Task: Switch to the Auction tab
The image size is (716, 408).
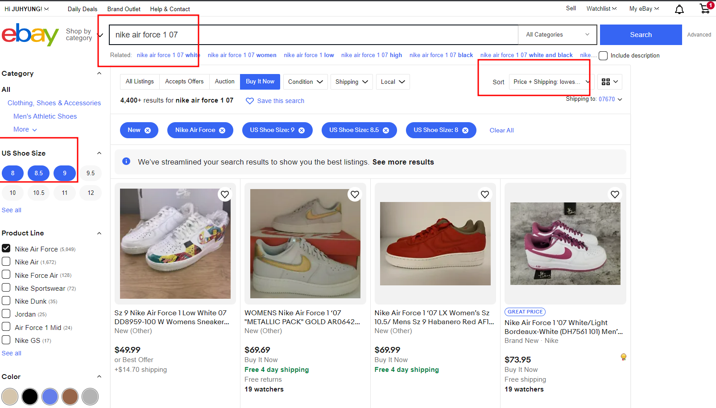Action: point(224,82)
